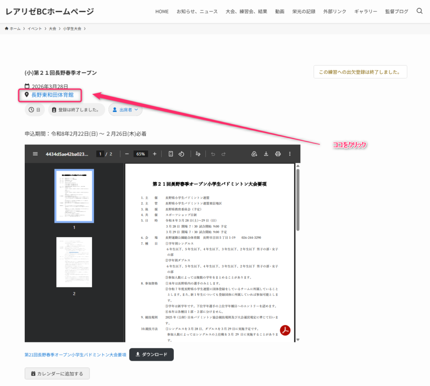Rotate the PDF counterclockwise
The height and width of the screenshot is (386, 430).
pyautogui.click(x=181, y=154)
